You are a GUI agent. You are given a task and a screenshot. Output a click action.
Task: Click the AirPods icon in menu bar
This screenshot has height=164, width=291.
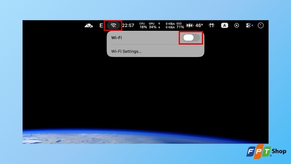tap(211, 26)
